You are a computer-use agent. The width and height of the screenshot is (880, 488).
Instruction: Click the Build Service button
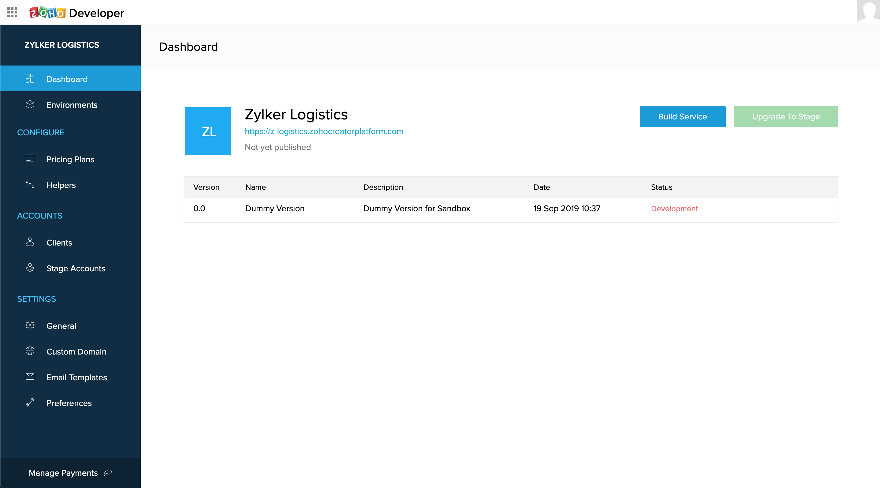(682, 117)
